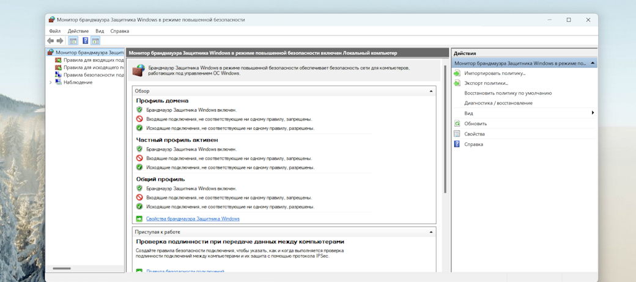Collapse the Обзор section

(431, 92)
